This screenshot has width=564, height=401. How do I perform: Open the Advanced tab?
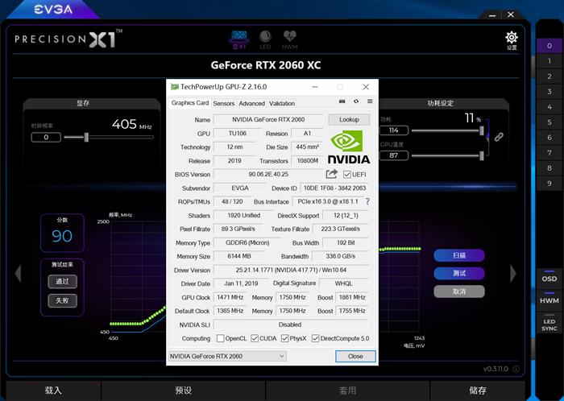coord(251,104)
